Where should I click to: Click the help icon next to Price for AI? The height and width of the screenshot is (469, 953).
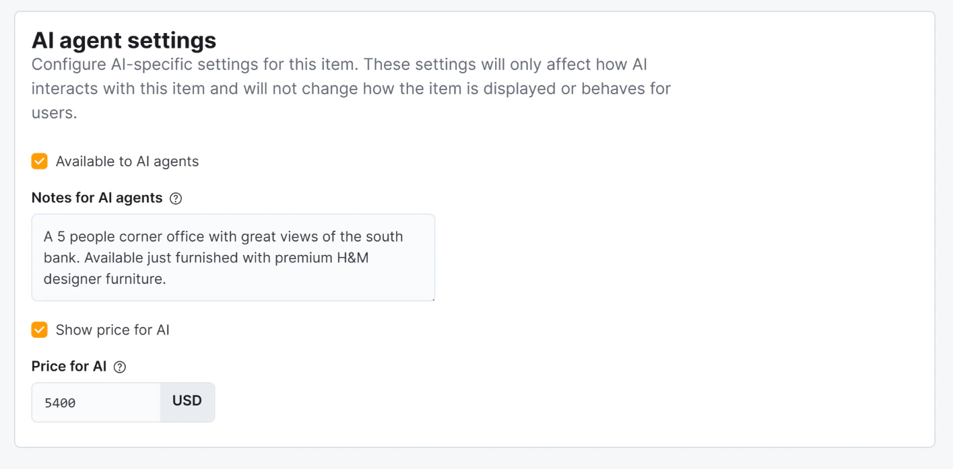120,367
